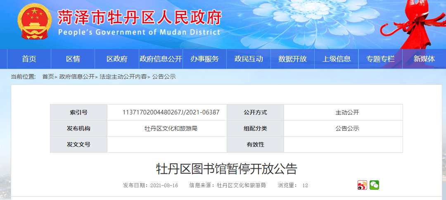Click the 菏泽市牡丹区人民政府 site title

click(140, 17)
